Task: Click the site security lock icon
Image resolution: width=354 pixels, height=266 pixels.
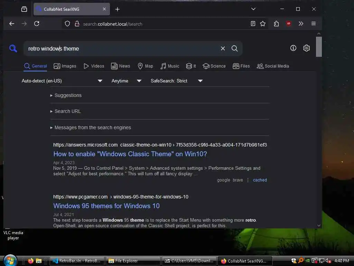Action: 77,24
